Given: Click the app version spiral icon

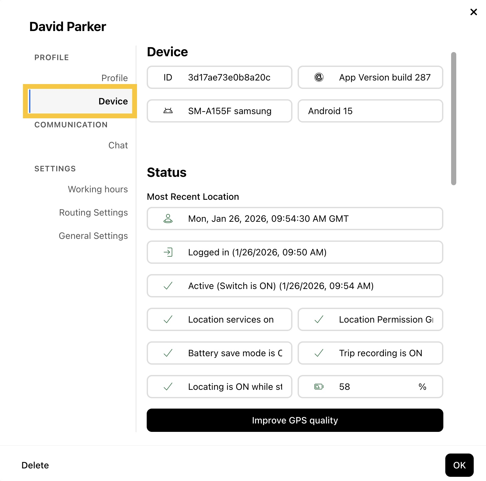Looking at the screenshot, I should point(319,77).
